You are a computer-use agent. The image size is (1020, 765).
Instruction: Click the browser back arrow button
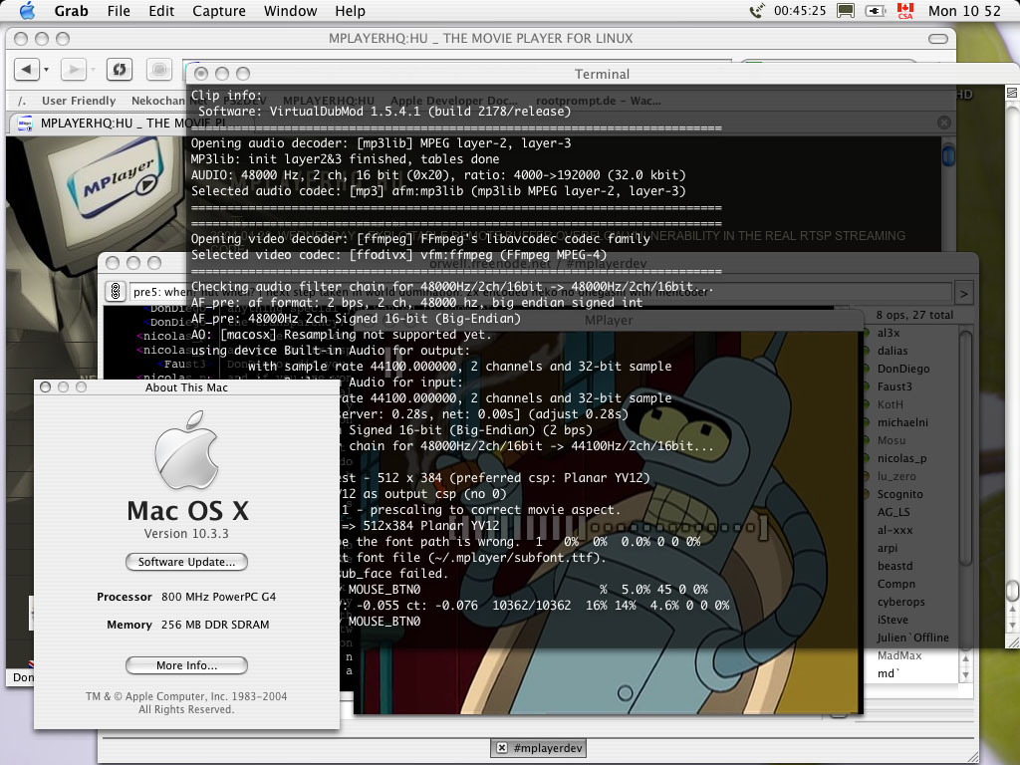coord(25,69)
